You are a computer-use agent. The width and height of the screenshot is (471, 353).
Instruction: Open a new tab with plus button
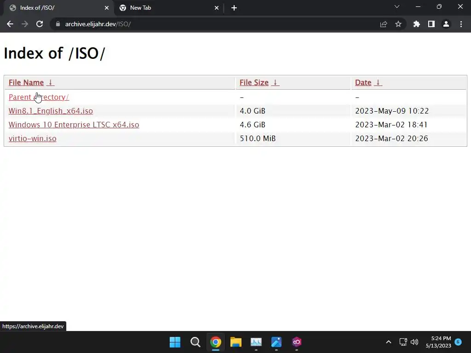(x=234, y=8)
